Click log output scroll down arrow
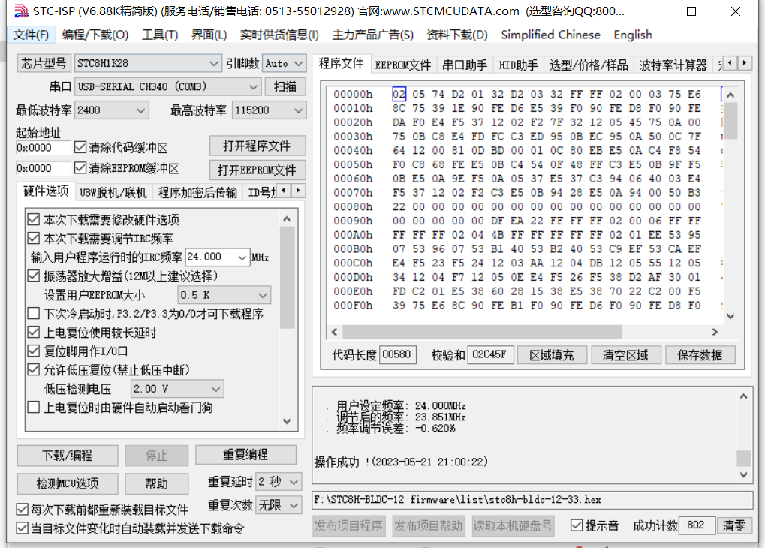765x548 pixels. point(743,474)
